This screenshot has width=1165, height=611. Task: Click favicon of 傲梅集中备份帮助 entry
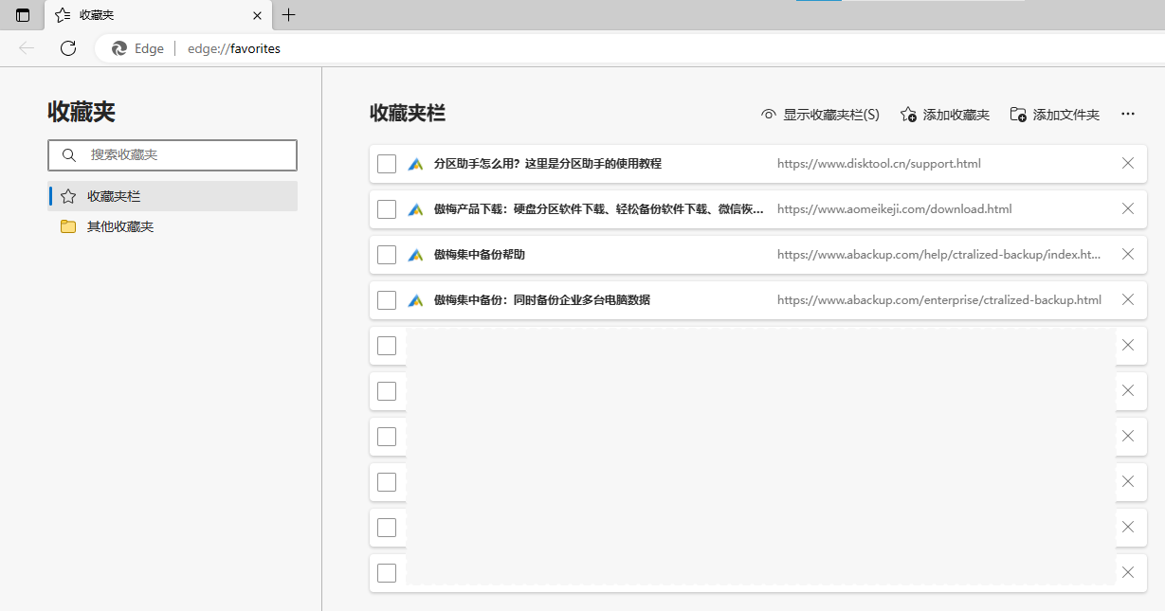pyautogui.click(x=415, y=255)
